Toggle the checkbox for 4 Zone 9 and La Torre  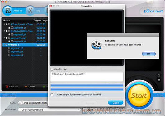(x=7, y=24)
